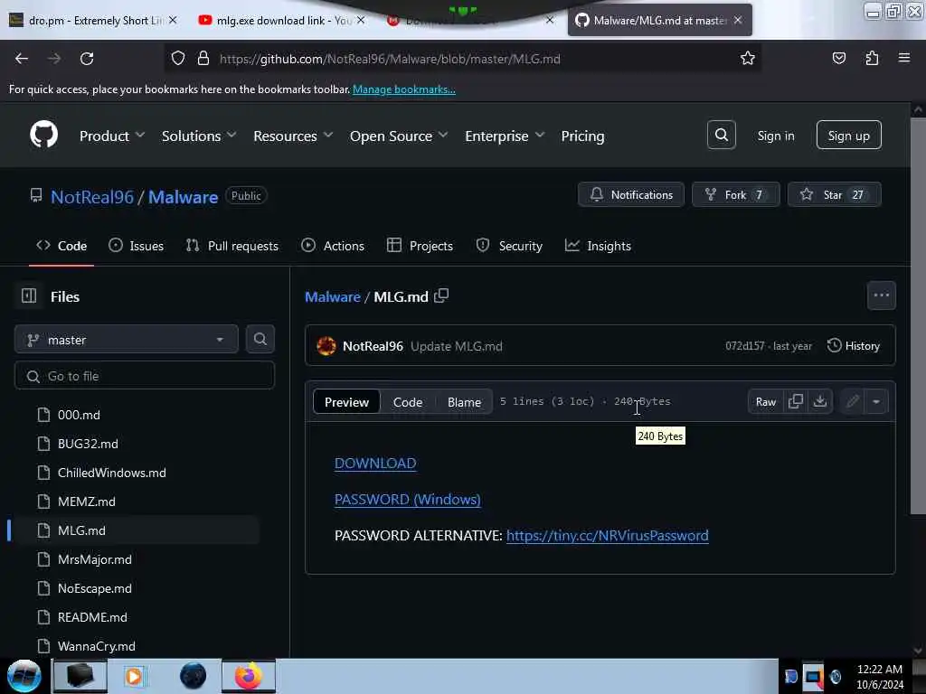Bookmark this page with the star icon
The image size is (926, 694).
[x=748, y=58]
